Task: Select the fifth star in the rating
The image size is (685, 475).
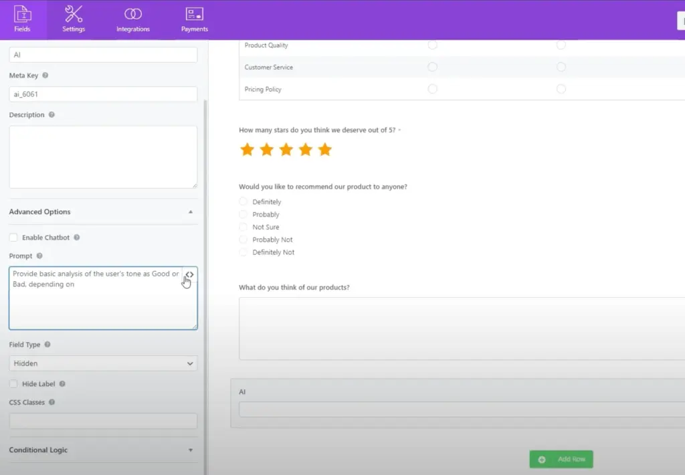Action: 324,149
